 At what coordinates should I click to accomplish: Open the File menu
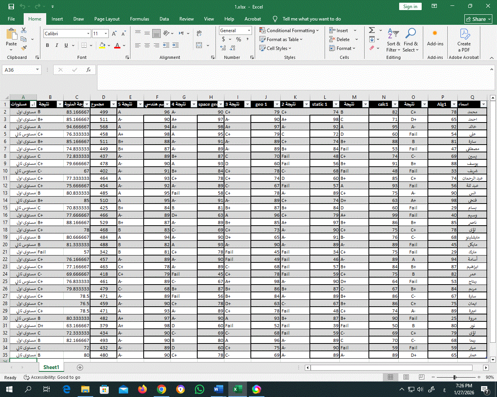point(11,19)
